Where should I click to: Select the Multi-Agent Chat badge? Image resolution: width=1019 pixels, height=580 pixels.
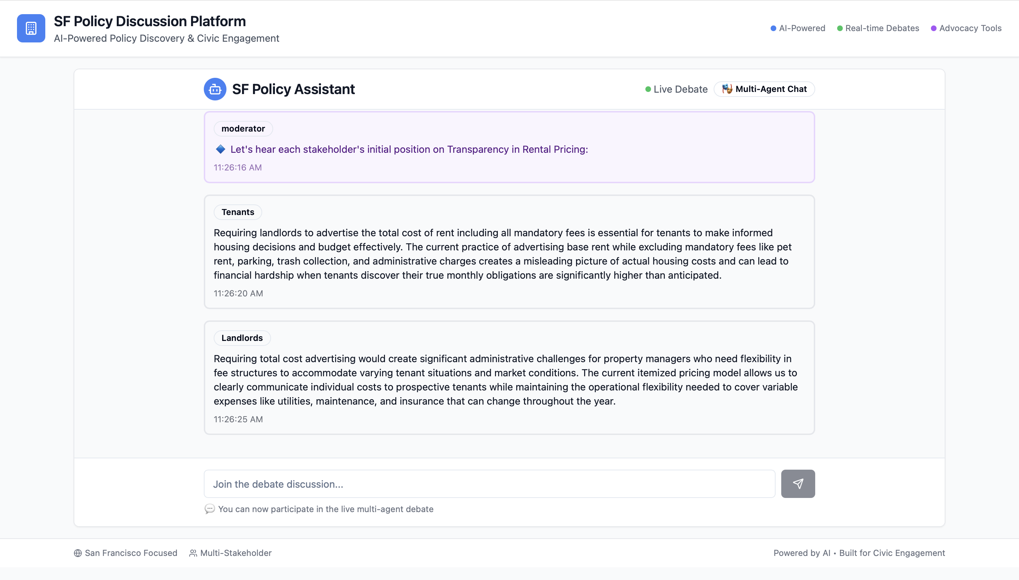click(764, 89)
